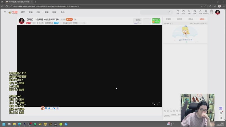Switch to the 贵宾 tab

click(191, 19)
